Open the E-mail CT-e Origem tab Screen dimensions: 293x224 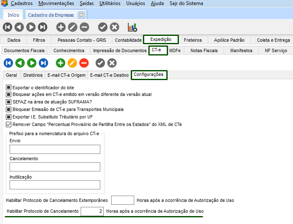(x=66, y=75)
